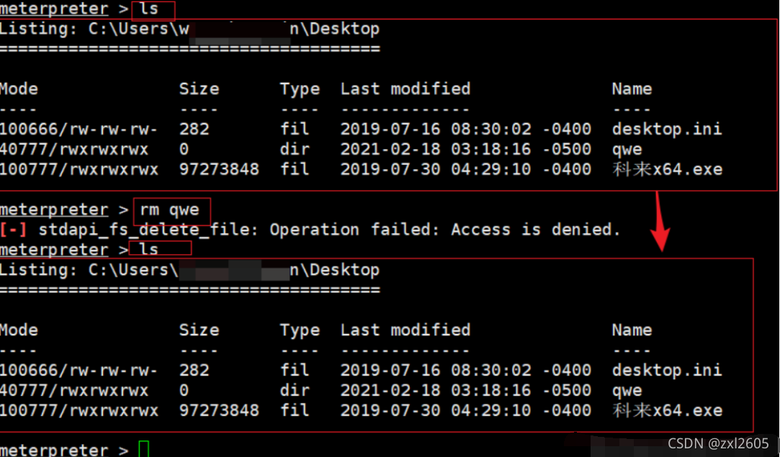Click mode '100666/rw-rw-rw-' in the first listing
Screen dimensions: 780x457
(x=79, y=130)
